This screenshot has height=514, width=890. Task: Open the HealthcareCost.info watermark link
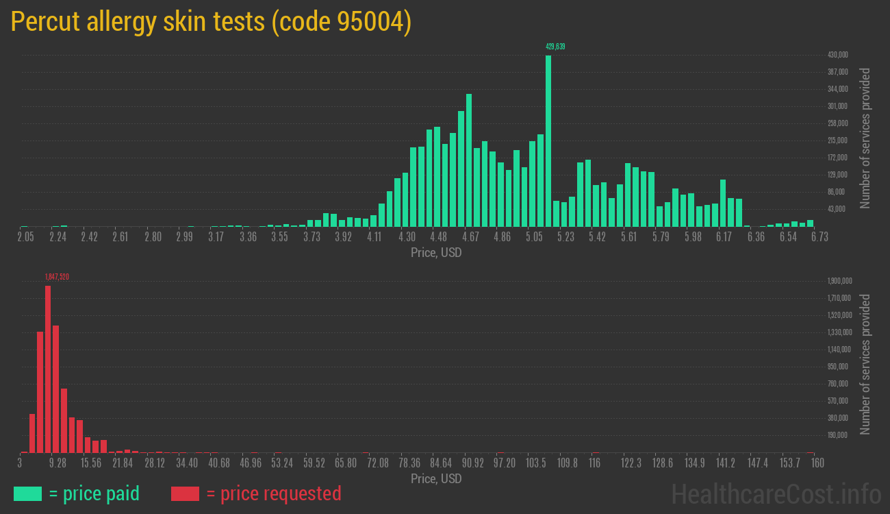tap(776, 493)
